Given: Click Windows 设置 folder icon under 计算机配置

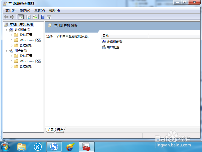Looking at the screenshot, I should pyautogui.click(x=16, y=40).
